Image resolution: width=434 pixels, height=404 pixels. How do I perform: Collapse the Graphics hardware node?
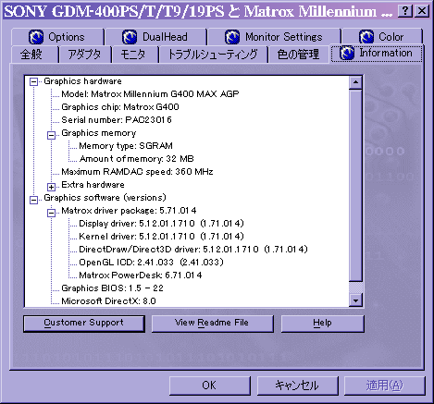click(x=33, y=81)
